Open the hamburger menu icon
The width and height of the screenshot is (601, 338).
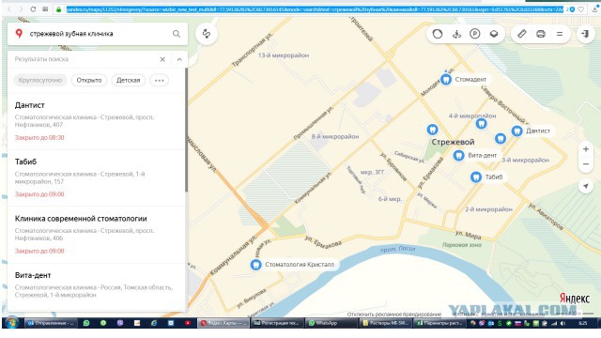tap(560, 34)
